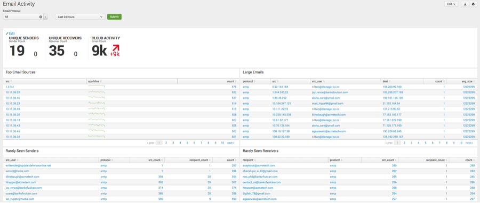Click blinebaugh@acmetech.com in Large Emails
Viewport: 480px width, 203px height.
tap(329, 114)
